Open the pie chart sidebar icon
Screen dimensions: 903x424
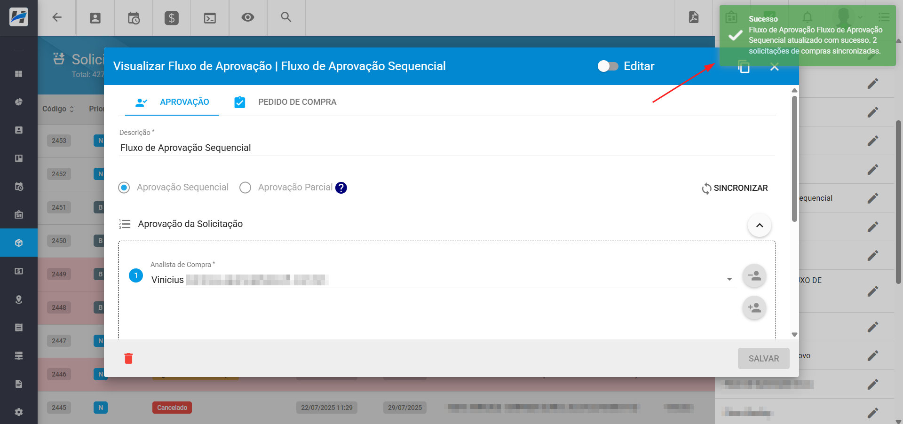[x=19, y=102]
